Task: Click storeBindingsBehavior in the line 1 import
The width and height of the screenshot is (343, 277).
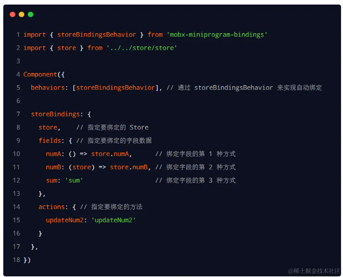Action: (97, 35)
